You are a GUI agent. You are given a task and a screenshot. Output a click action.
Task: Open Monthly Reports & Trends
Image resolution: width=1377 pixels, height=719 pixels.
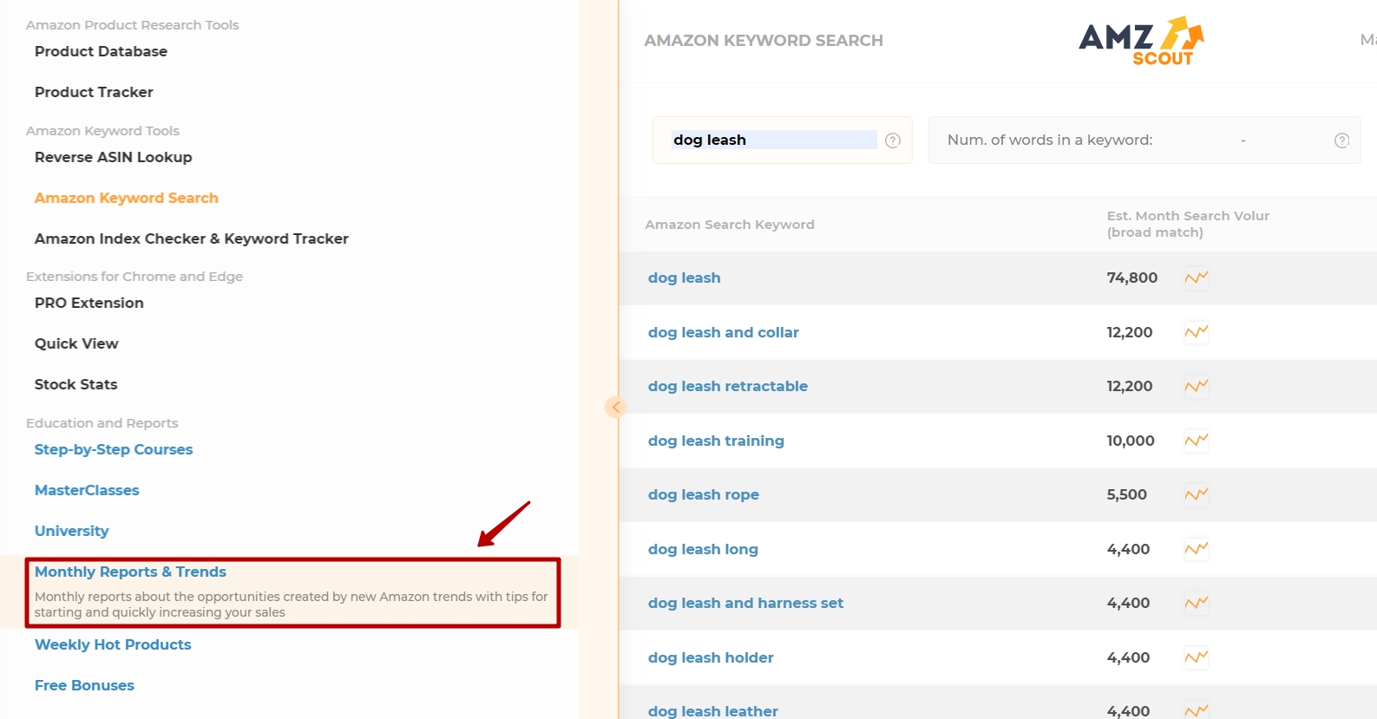coord(130,572)
